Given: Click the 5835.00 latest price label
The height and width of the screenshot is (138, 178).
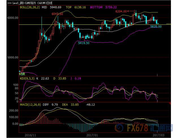Looking at the screenshot, I should [x=156, y=26].
